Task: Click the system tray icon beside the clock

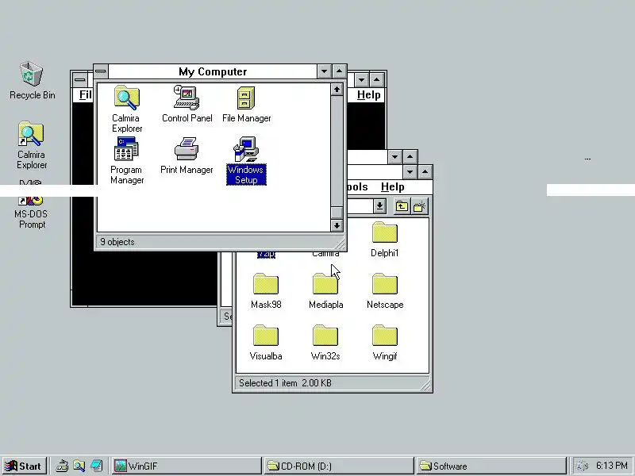Action: [582, 466]
